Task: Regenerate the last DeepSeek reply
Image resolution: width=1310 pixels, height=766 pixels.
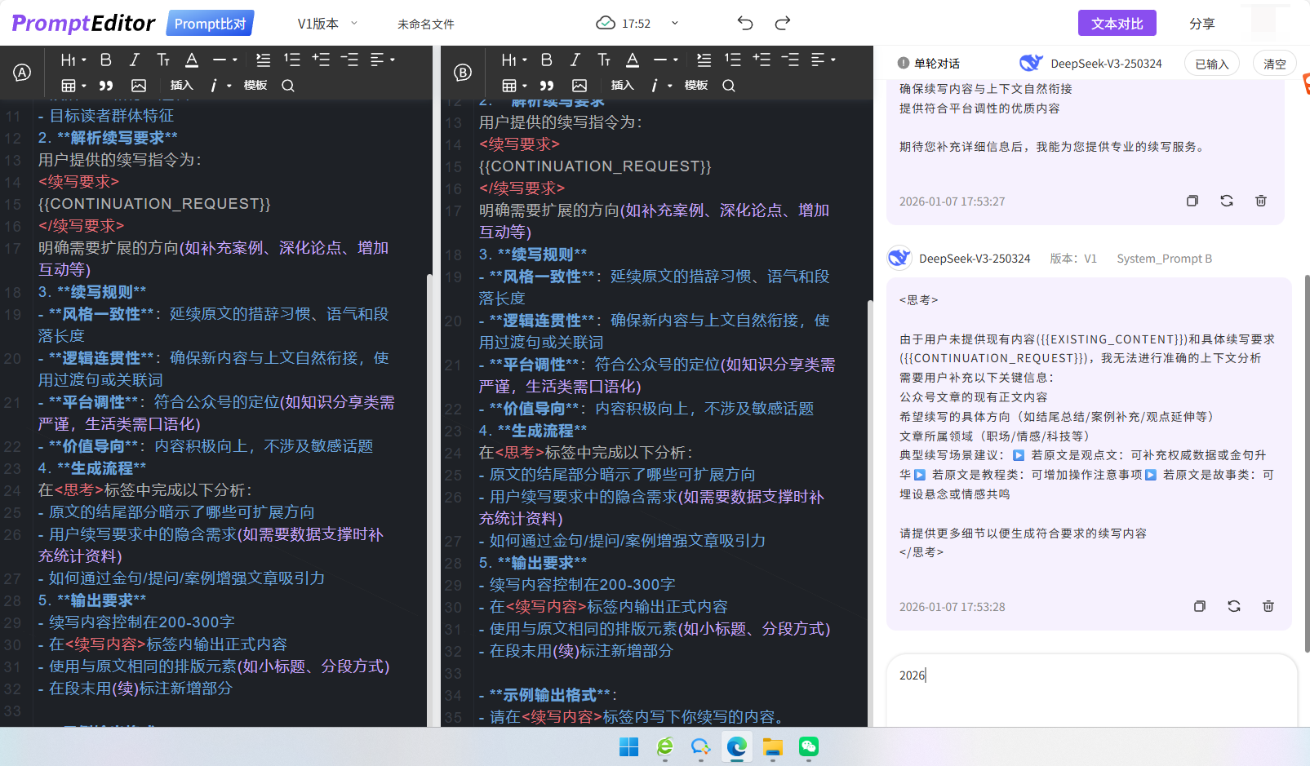Action: [1234, 606]
